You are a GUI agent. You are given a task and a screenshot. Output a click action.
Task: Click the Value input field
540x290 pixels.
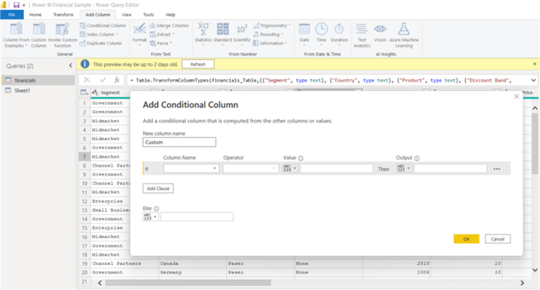[337, 168]
